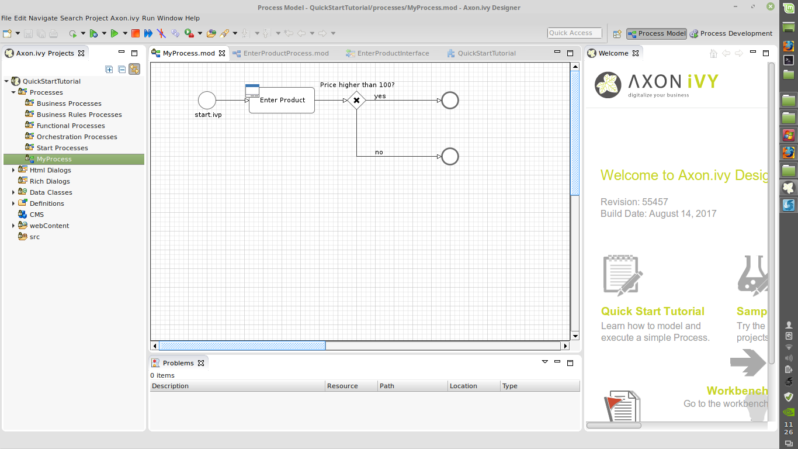The height and width of the screenshot is (449, 798).
Task: Select the end event on yes branch
Action: click(450, 100)
